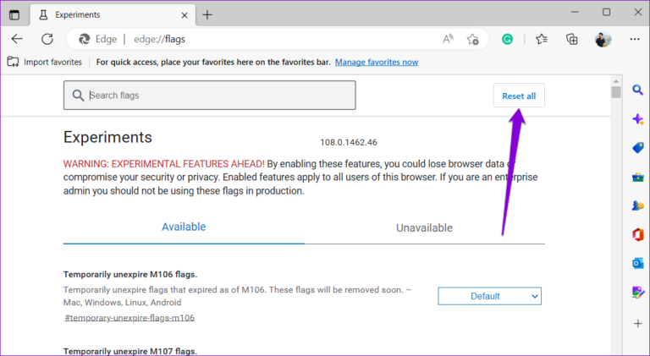The image size is (650, 356).
Task: Select the Available tab
Action: [184, 227]
